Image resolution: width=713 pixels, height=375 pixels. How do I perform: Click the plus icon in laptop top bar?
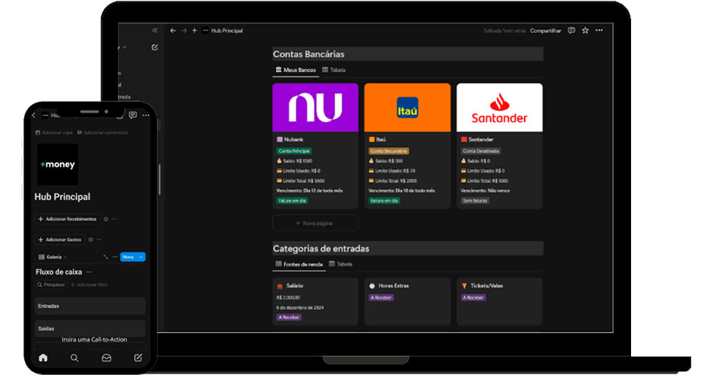tap(195, 31)
